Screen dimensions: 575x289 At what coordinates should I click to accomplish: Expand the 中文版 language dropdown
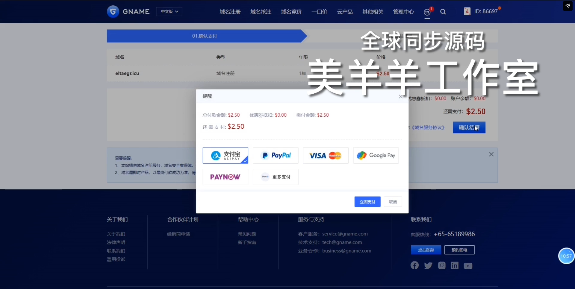(169, 12)
